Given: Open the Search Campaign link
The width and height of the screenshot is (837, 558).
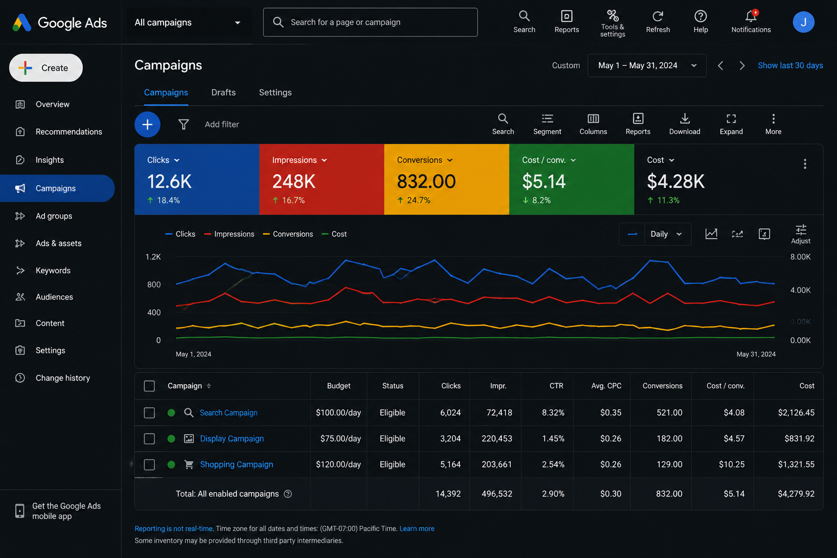Looking at the screenshot, I should point(228,413).
